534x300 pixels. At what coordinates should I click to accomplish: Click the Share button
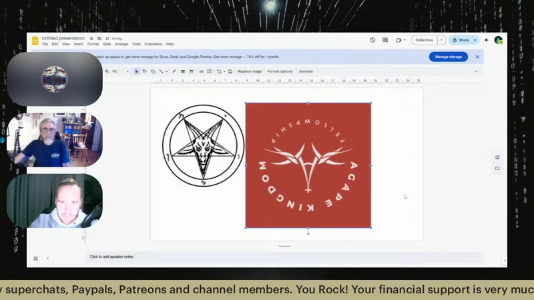tap(461, 40)
